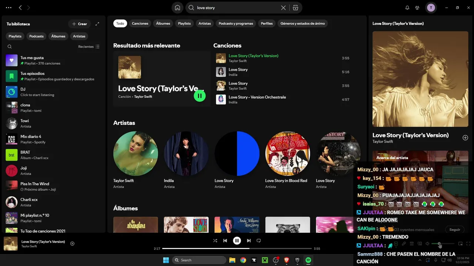
Task: Open the profile avatar T menu
Action: tap(431, 7)
